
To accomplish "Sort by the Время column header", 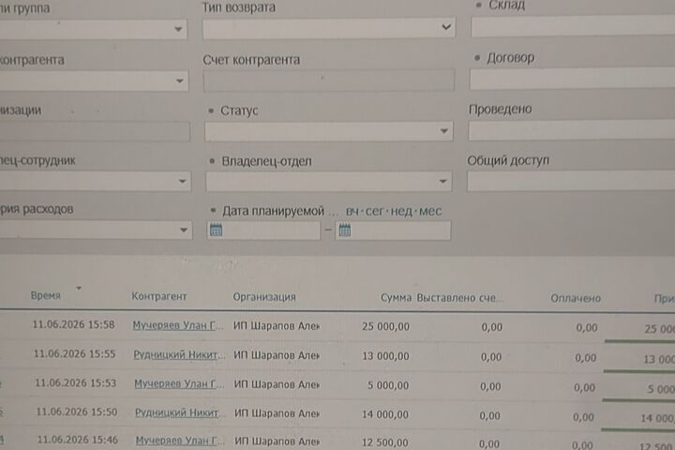I will click(45, 295).
